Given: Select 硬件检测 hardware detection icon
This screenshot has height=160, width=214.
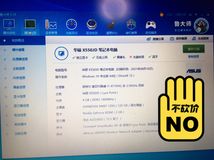Looking at the screenshot, I should point(30,24).
